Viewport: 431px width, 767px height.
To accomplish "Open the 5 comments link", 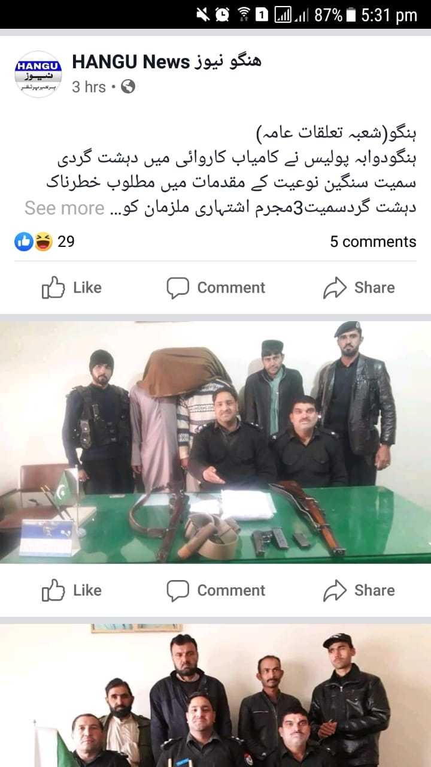I will (x=373, y=241).
